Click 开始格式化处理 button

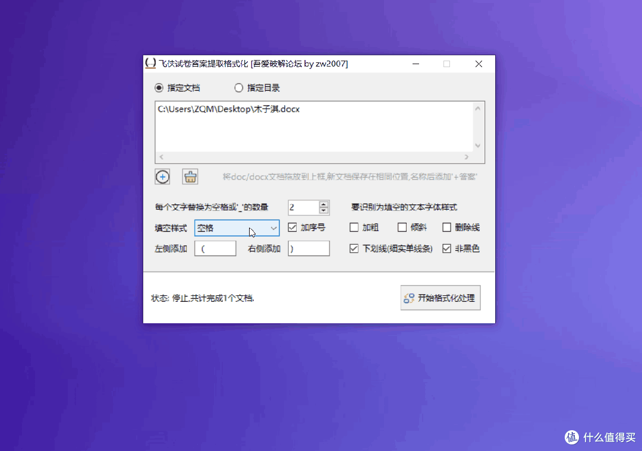point(440,298)
